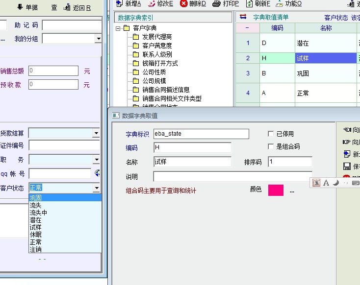Click the 打印 (Print) printer icon
Image resolution: width=360 pixels, height=285 pixels.
(216, 4)
